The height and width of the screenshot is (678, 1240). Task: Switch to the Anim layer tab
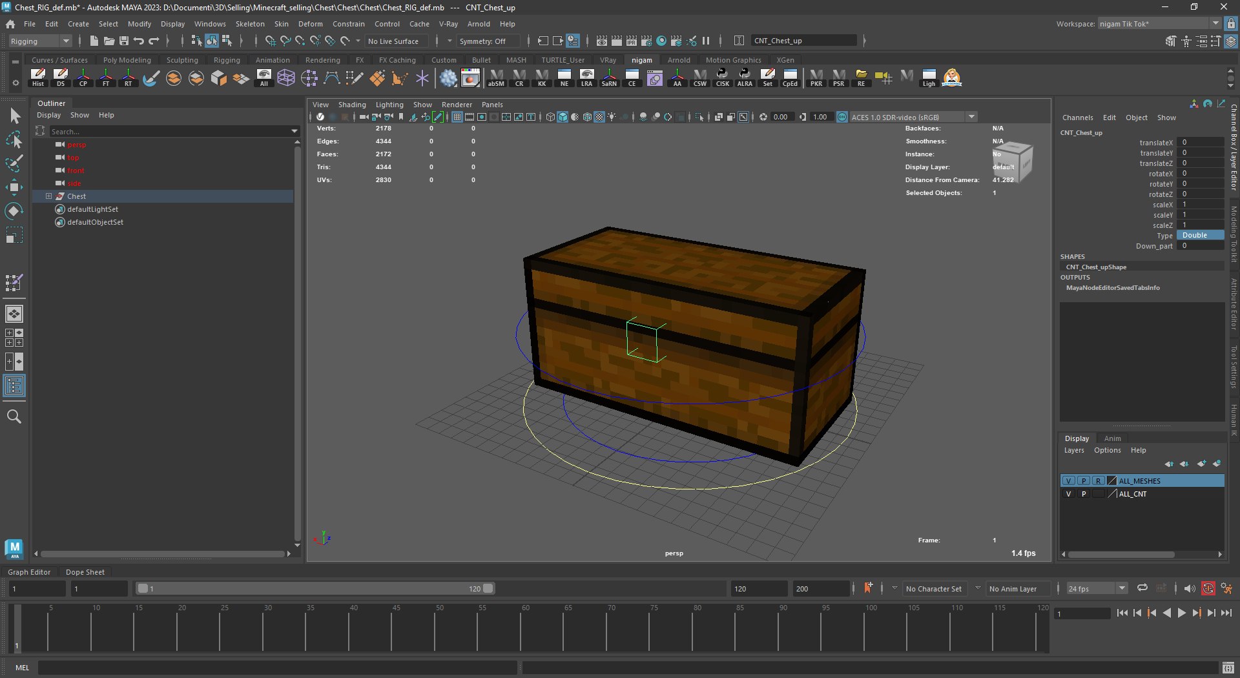(1112, 438)
